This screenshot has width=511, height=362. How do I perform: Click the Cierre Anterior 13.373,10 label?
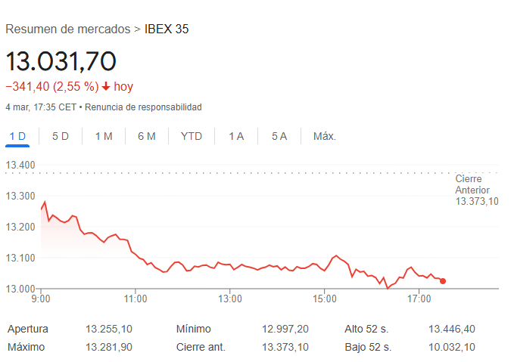pyautogui.click(x=477, y=190)
